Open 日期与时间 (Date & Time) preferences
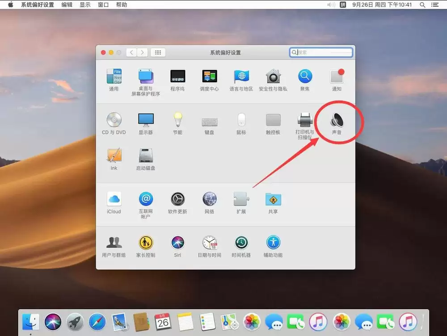Image resolution: width=447 pixels, height=336 pixels. point(210,246)
